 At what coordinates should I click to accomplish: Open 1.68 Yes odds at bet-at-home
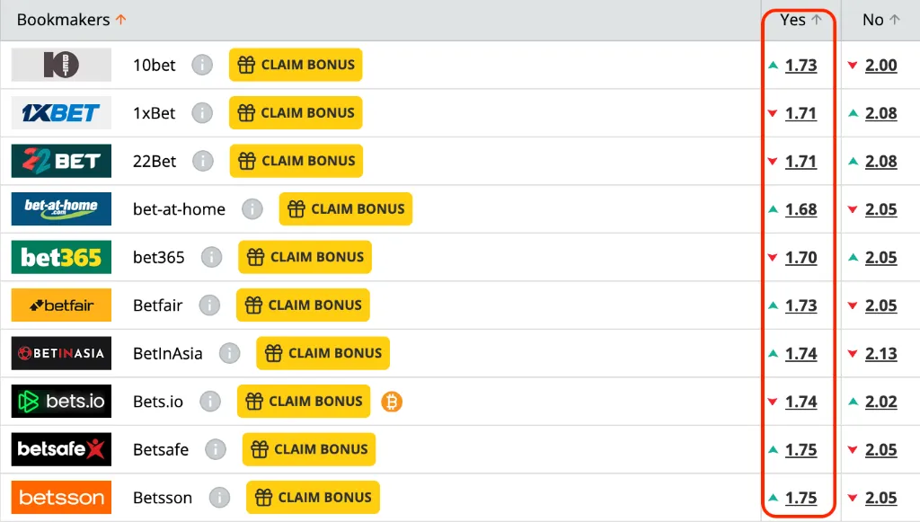(801, 209)
